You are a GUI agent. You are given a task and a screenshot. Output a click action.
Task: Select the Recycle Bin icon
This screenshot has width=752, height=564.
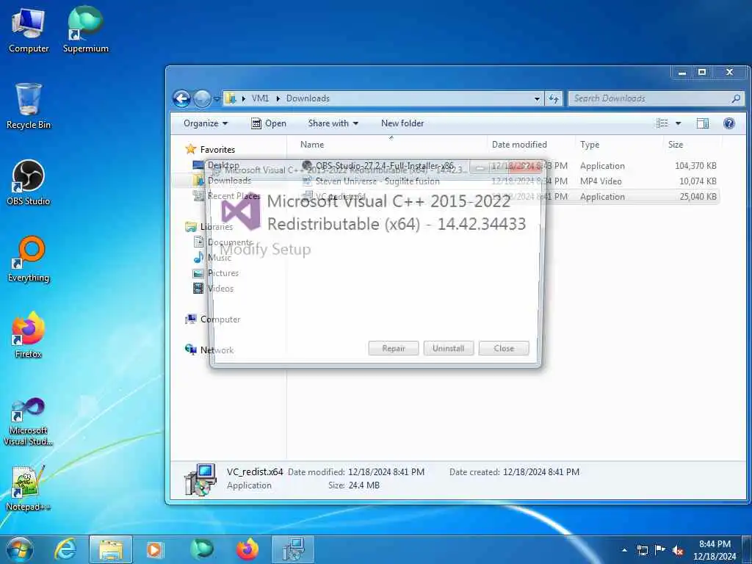29,106
